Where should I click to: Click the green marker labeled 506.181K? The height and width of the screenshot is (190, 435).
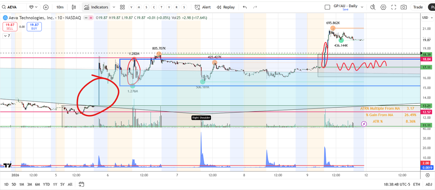(203, 82)
